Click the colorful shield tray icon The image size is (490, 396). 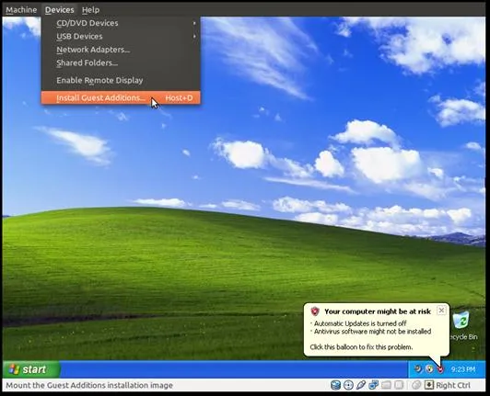pyautogui.click(x=429, y=369)
